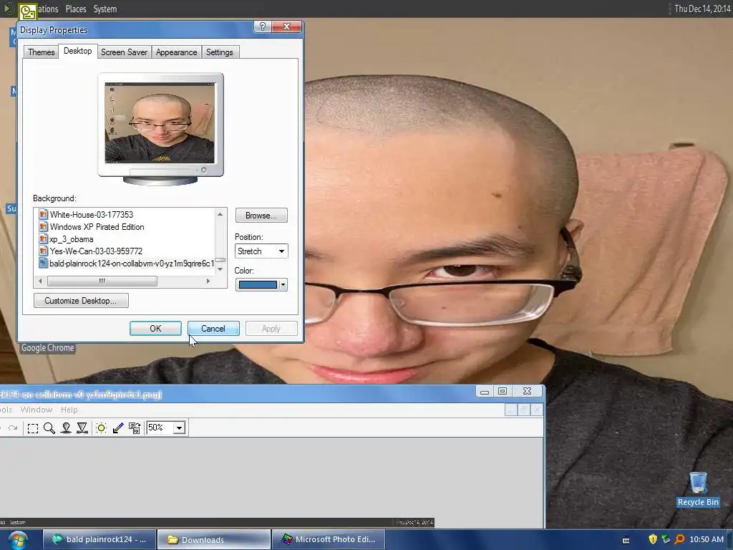Click the Google Chrome desktop label
Screen dimensions: 733x550
coord(48,348)
